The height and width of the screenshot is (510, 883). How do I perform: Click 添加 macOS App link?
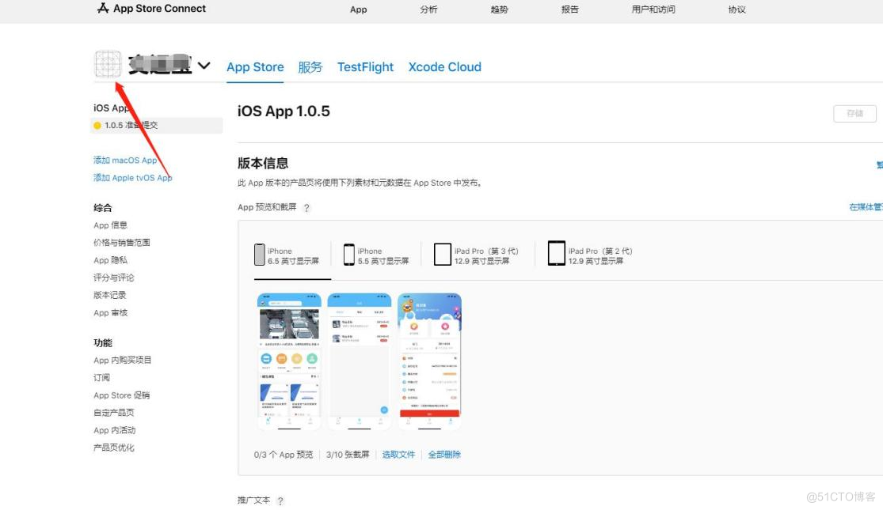125,161
